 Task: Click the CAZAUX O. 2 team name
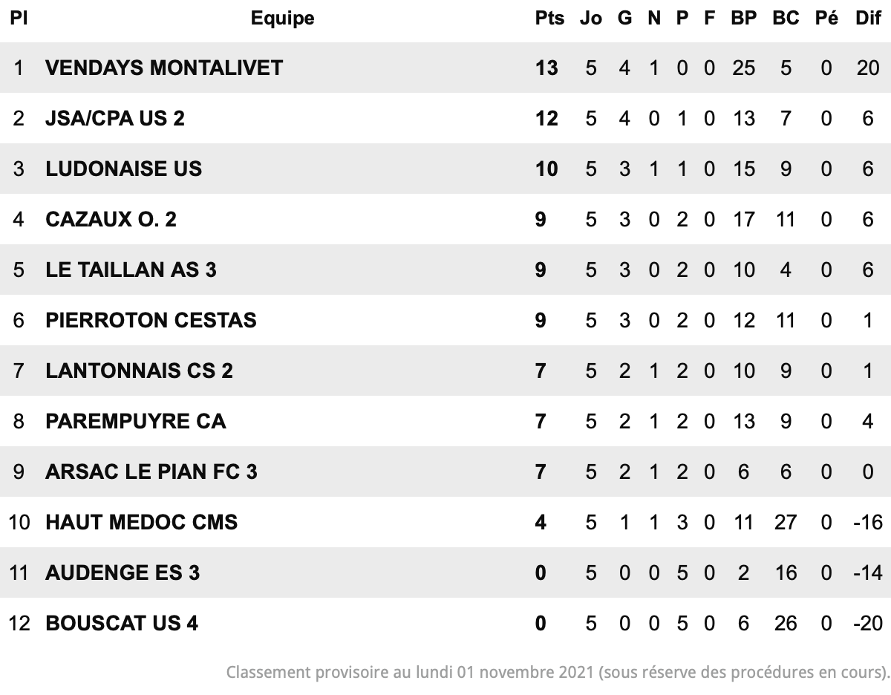click(x=111, y=219)
